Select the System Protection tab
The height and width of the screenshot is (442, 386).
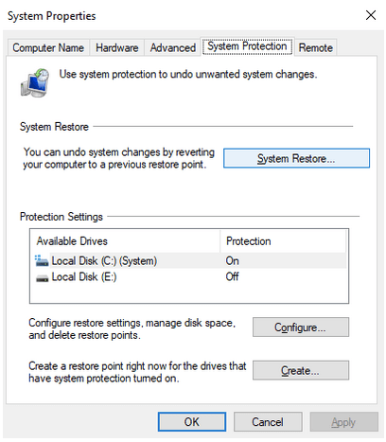tap(247, 46)
